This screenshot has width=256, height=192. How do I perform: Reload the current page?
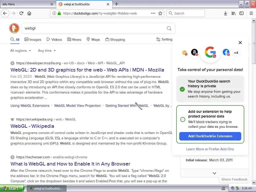[x=21, y=13]
